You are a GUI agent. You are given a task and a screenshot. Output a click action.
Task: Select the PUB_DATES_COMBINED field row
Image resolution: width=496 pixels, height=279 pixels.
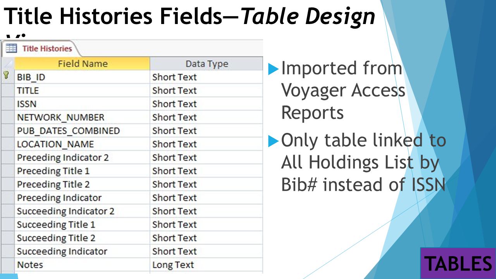pos(133,131)
